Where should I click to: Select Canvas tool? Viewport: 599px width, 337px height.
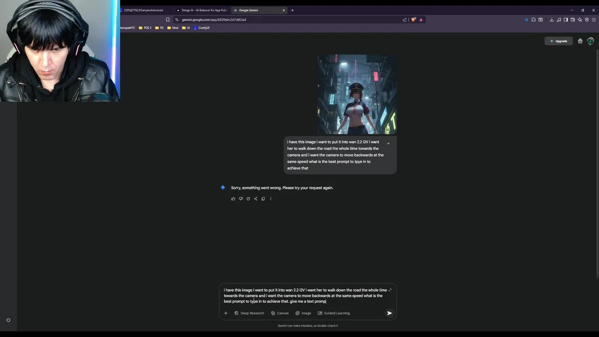tap(280, 313)
